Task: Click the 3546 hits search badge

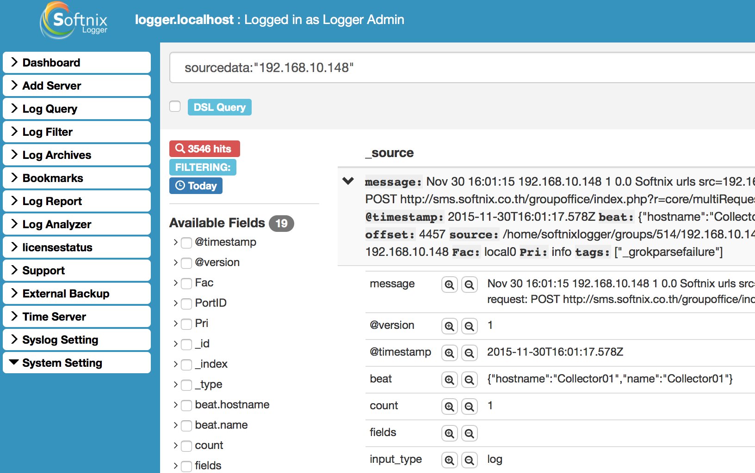Action: pos(204,149)
